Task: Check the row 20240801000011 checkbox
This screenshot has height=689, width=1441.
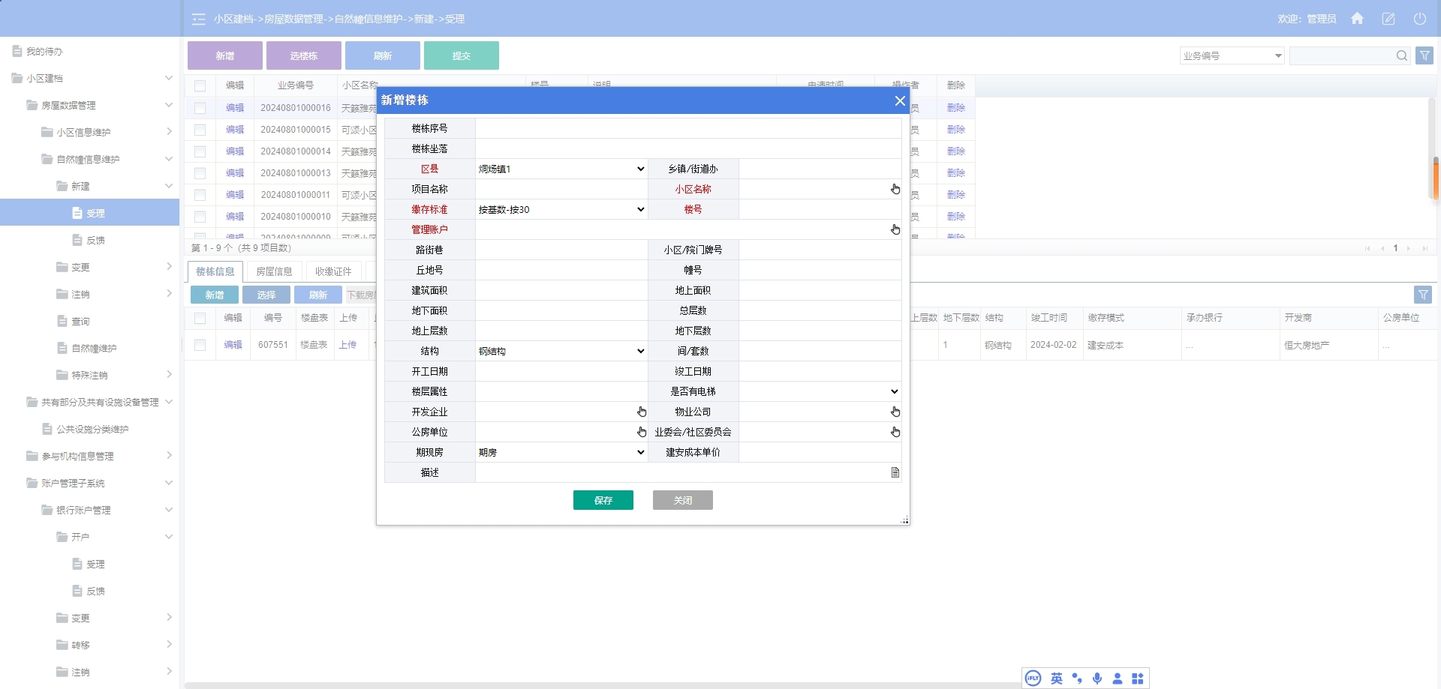Action: [200, 195]
